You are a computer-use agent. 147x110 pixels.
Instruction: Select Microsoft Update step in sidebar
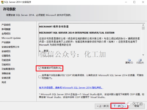point(11,38)
